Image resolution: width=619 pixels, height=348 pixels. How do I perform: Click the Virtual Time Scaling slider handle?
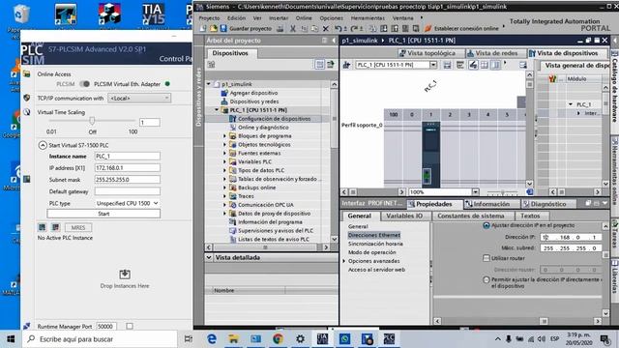point(92,120)
